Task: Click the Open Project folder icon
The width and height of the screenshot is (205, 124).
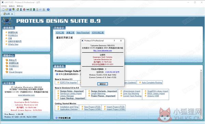Action: 7,10
